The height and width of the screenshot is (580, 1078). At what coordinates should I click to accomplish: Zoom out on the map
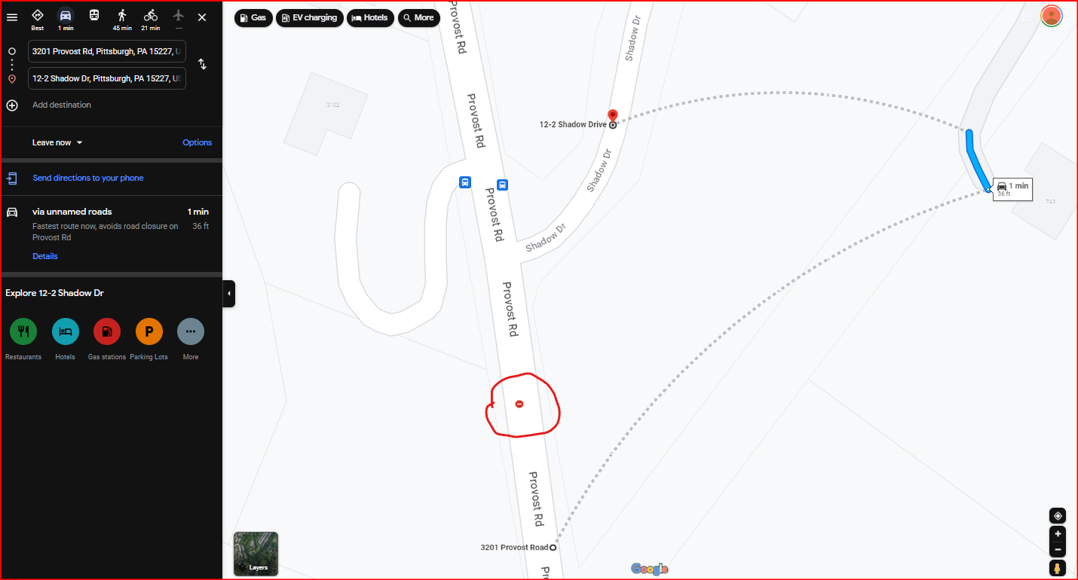[x=1058, y=550]
